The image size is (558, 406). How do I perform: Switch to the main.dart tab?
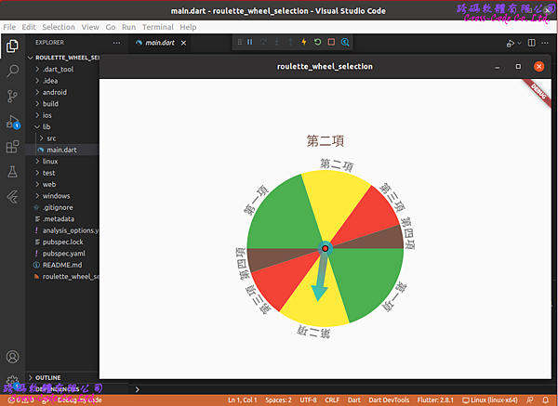tap(160, 43)
